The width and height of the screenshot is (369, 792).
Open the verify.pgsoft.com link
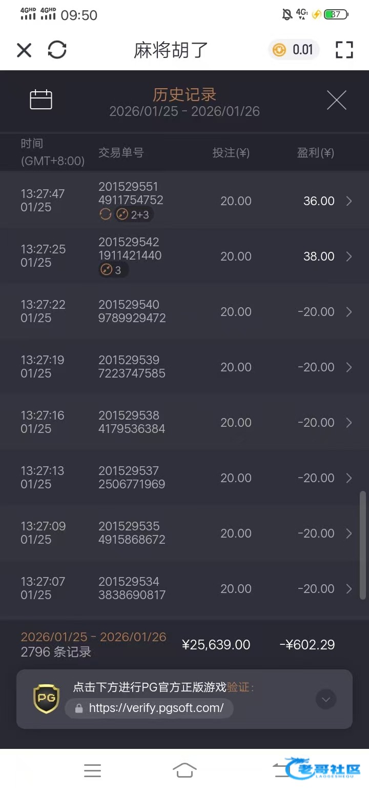(156, 708)
